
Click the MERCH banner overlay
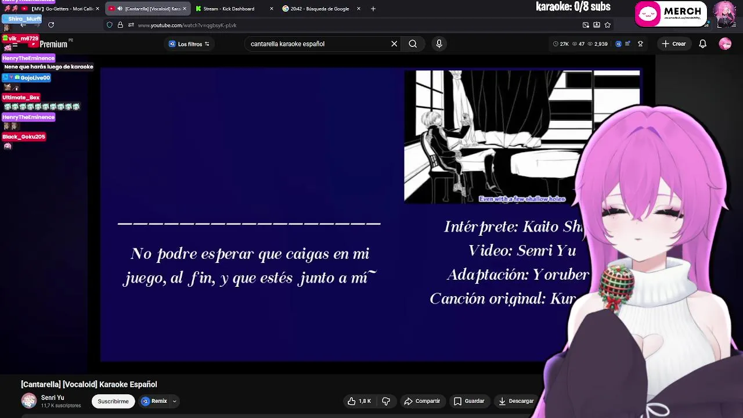point(671,13)
